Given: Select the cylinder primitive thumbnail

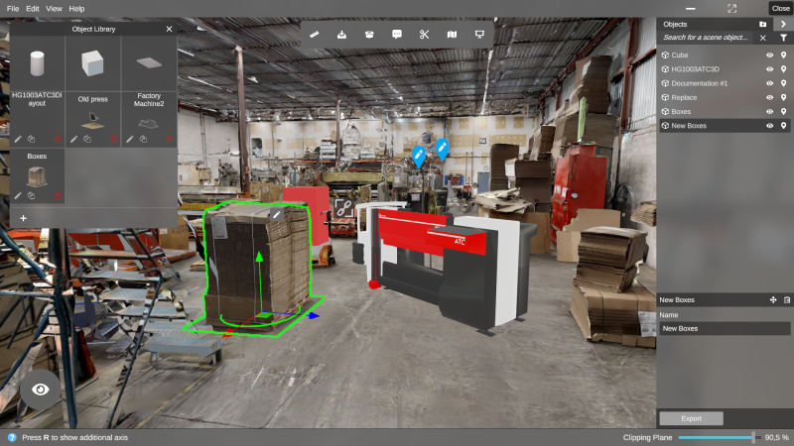Looking at the screenshot, I should click(37, 63).
